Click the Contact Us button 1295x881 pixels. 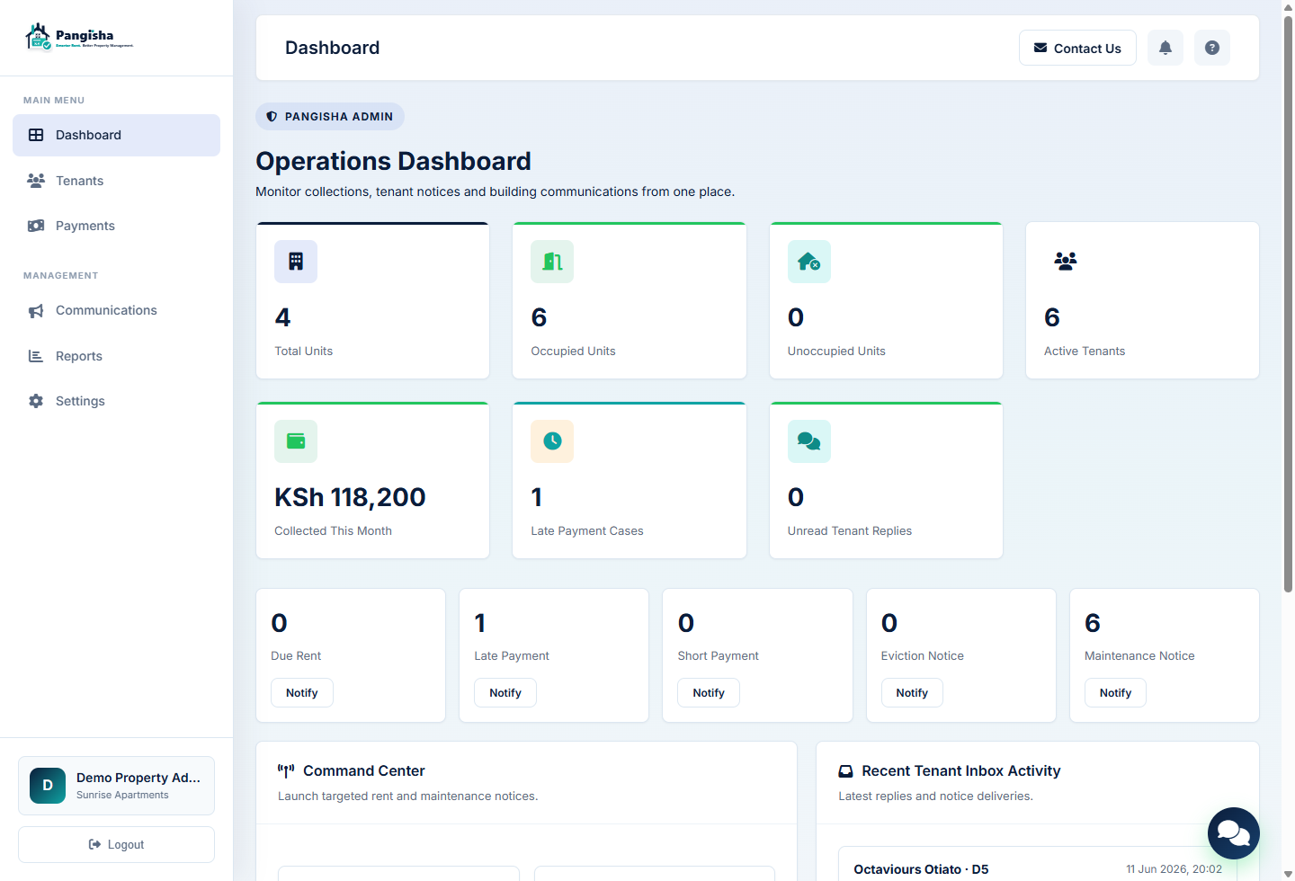point(1077,48)
